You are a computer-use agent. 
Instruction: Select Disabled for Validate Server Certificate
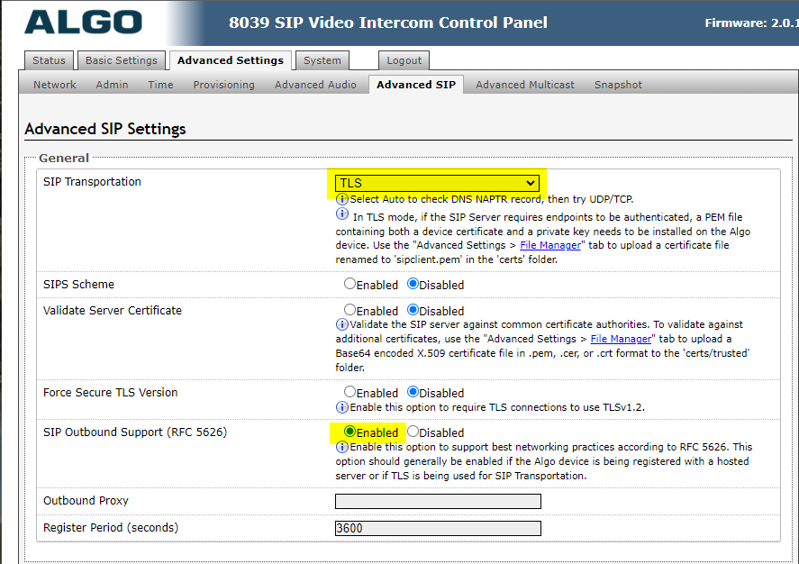tap(413, 310)
